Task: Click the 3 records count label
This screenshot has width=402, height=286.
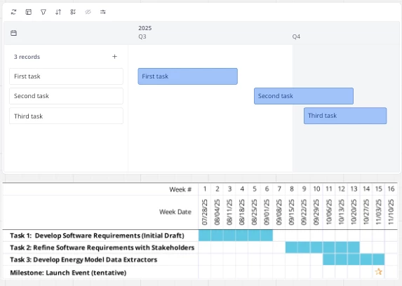Action: pos(27,57)
